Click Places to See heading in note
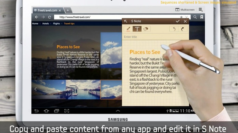 tap(145, 52)
